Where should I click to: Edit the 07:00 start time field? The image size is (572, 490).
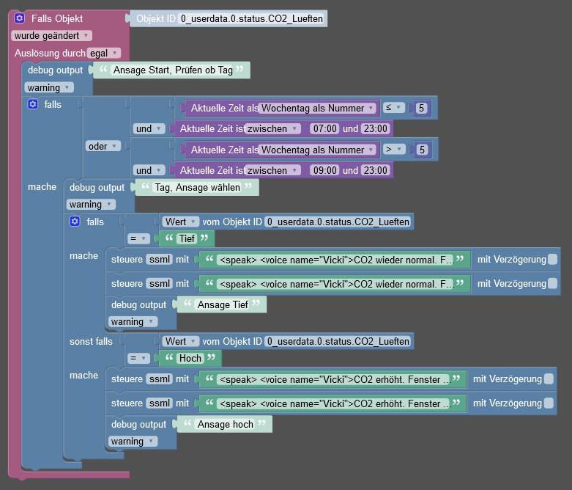[325, 128]
